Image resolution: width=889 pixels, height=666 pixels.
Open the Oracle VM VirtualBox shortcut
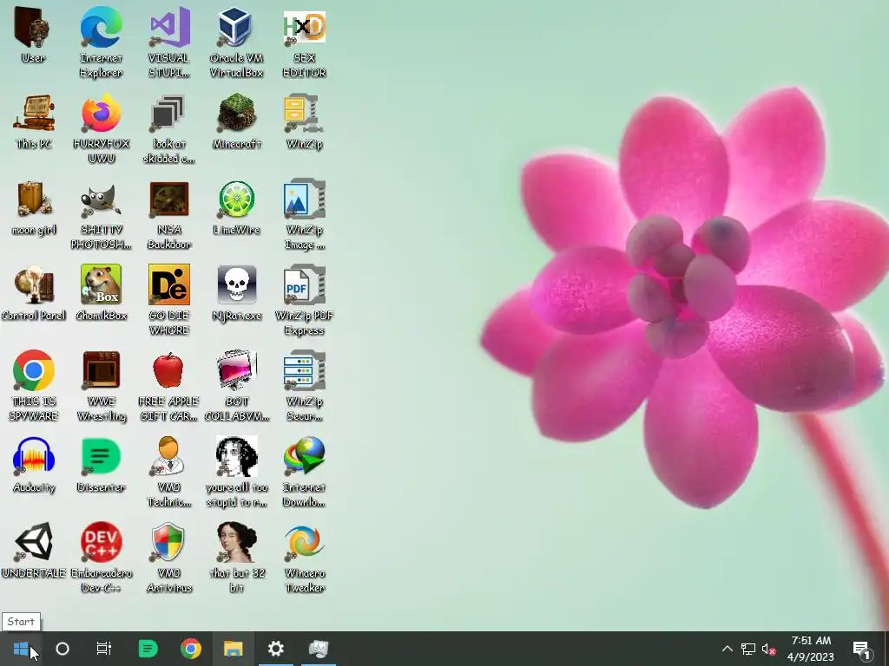click(236, 27)
